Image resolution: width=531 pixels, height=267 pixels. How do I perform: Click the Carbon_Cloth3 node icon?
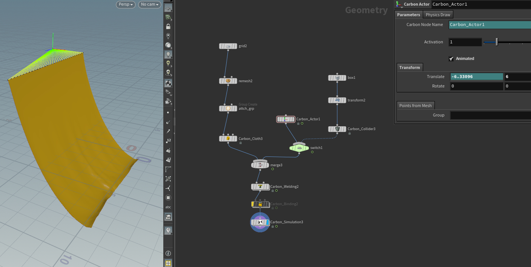pyautogui.click(x=228, y=139)
